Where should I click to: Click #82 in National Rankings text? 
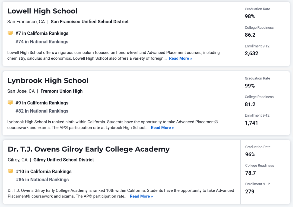click(x=42, y=111)
